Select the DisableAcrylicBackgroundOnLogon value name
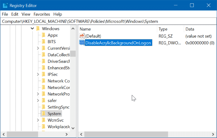 coord(118,43)
